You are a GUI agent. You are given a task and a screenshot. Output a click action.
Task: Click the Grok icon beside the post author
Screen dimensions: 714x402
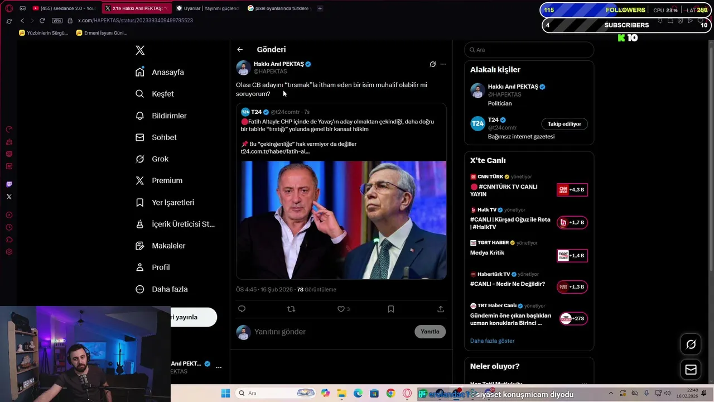[x=432, y=64]
